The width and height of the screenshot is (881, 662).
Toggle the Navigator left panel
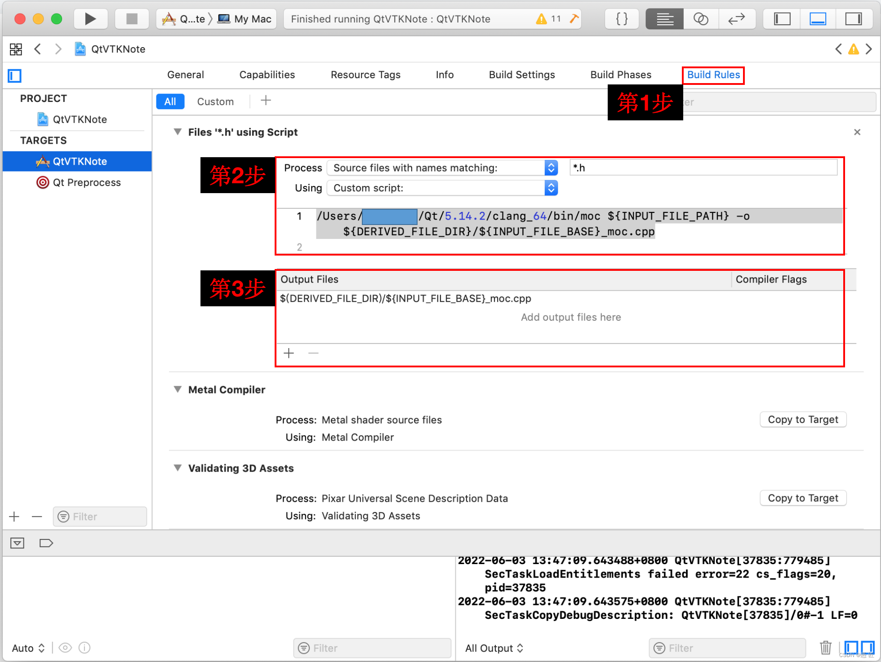(x=782, y=19)
